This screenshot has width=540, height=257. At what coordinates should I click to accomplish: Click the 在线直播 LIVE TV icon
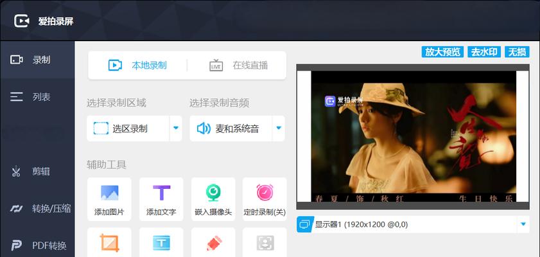216,65
